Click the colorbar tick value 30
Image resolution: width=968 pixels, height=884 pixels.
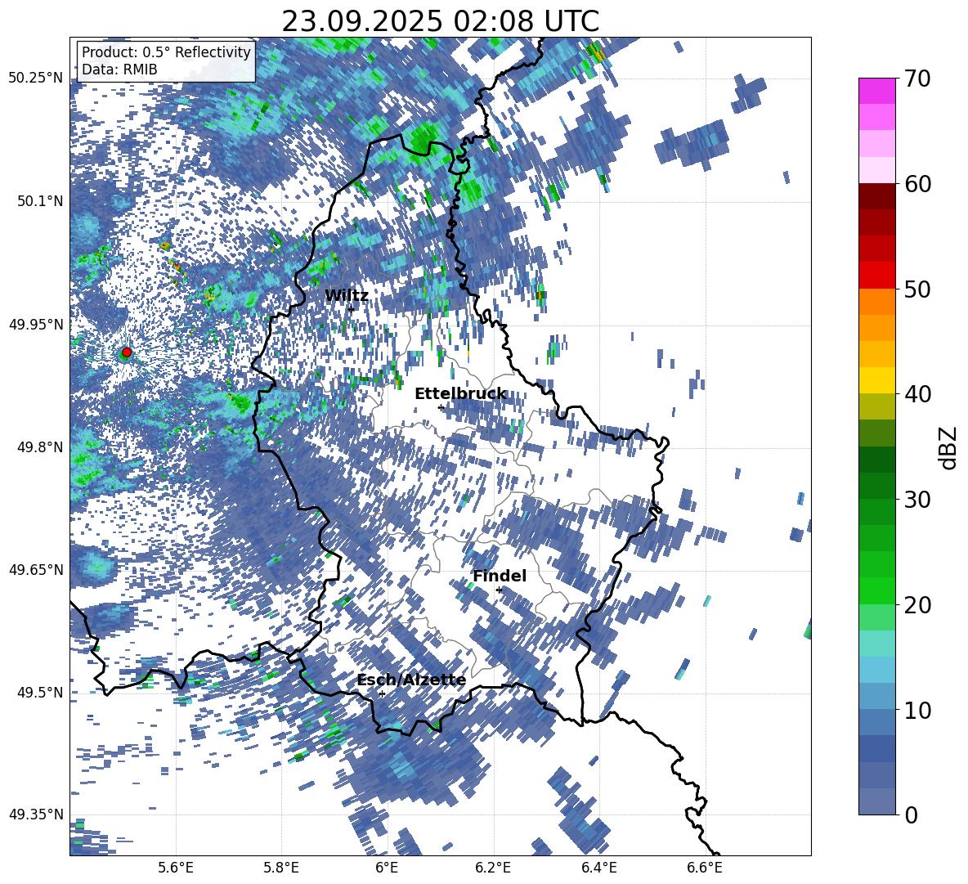[x=918, y=500]
